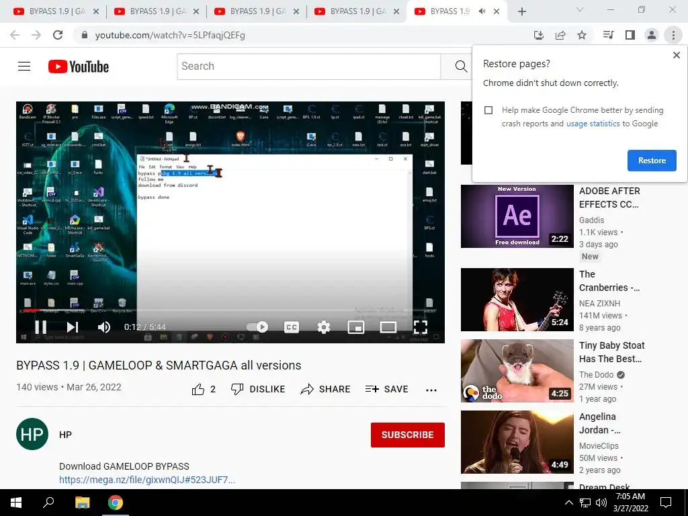
Task: Show hidden system tray icons
Action: tap(568, 503)
